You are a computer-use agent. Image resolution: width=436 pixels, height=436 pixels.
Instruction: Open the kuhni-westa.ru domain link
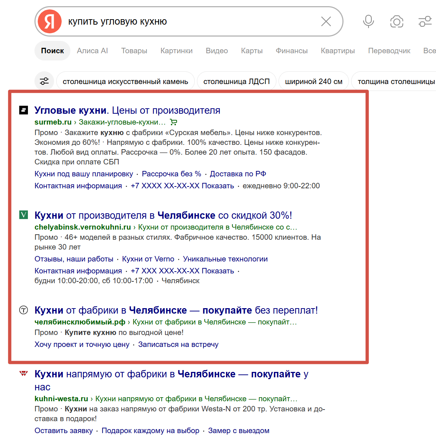click(x=61, y=399)
